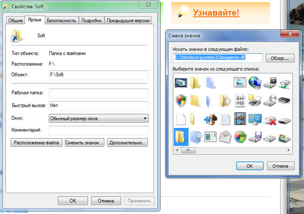The width and height of the screenshot is (304, 214).
Task: Click the empty 'Рабочая папка' field
Action: pyautogui.click(x=99, y=94)
